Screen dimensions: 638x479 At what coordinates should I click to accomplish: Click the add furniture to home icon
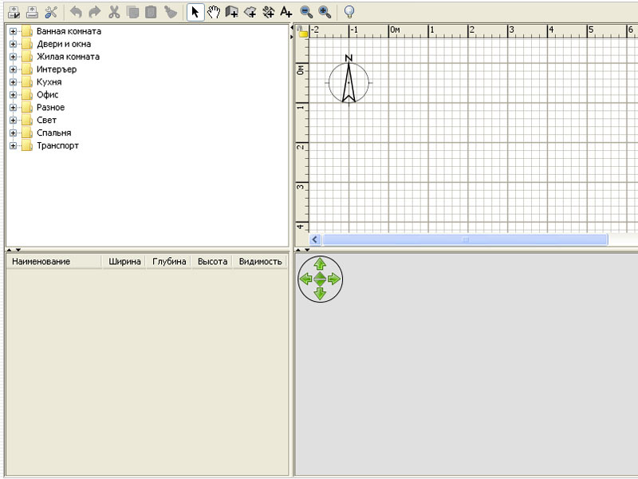[14, 12]
